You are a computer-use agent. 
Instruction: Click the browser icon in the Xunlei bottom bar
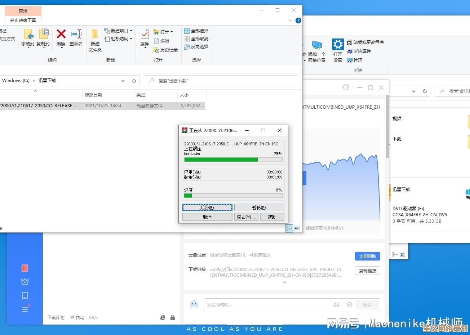click(x=163, y=317)
